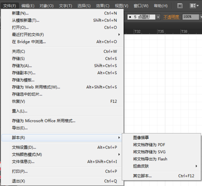Click the 不透明度 opacity link
202x186 pixels.
coord(172,17)
